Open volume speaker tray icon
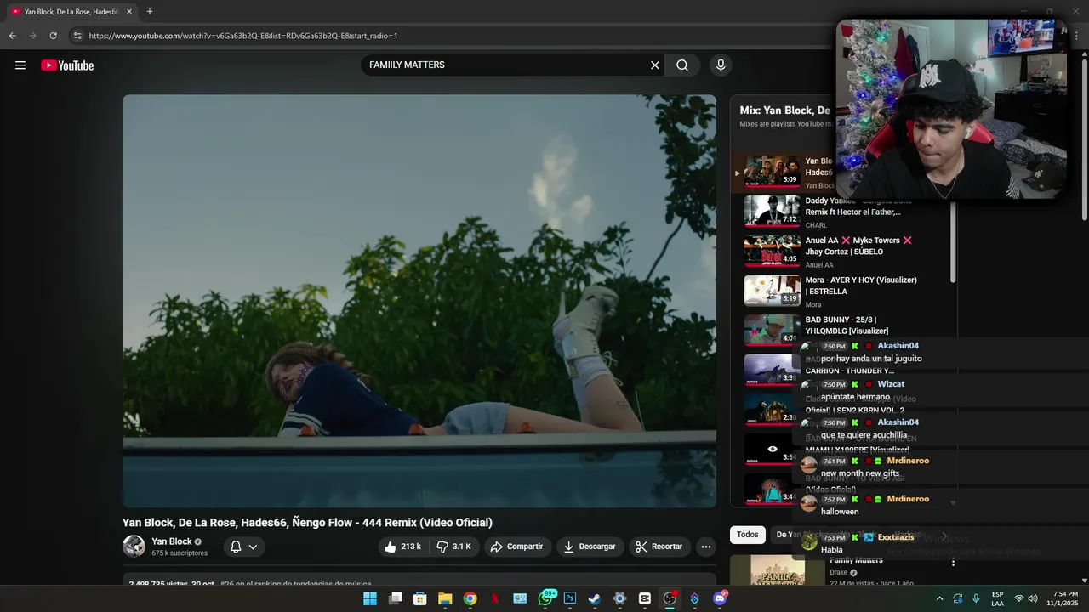 pyautogui.click(x=1033, y=598)
